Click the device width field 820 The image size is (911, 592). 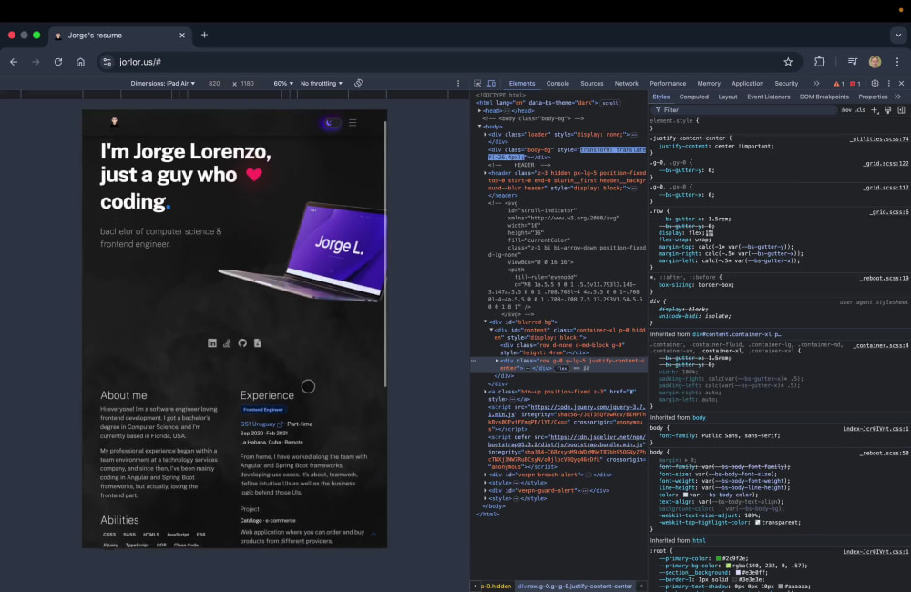[214, 84]
